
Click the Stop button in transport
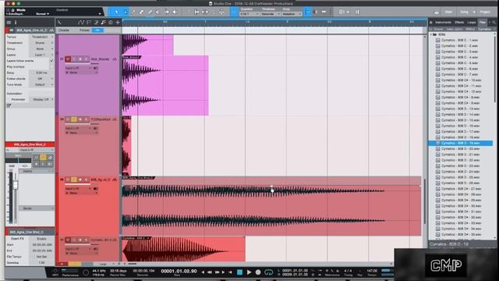(239, 272)
